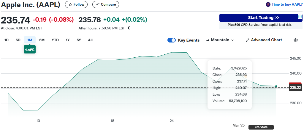
Task: Select the 1Y time range
Action: 68,40
